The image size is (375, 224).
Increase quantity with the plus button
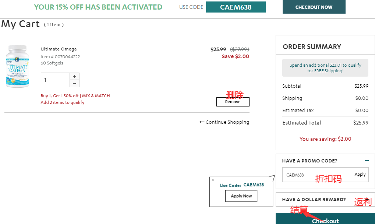74,76
